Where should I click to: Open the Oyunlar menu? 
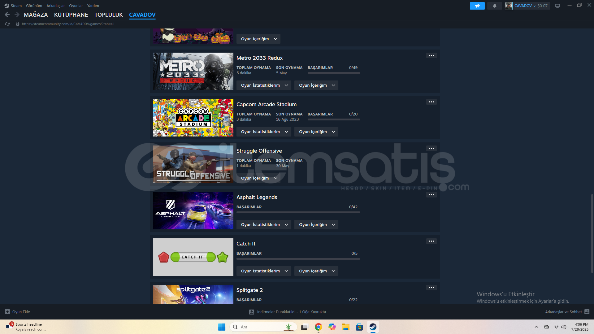click(76, 6)
